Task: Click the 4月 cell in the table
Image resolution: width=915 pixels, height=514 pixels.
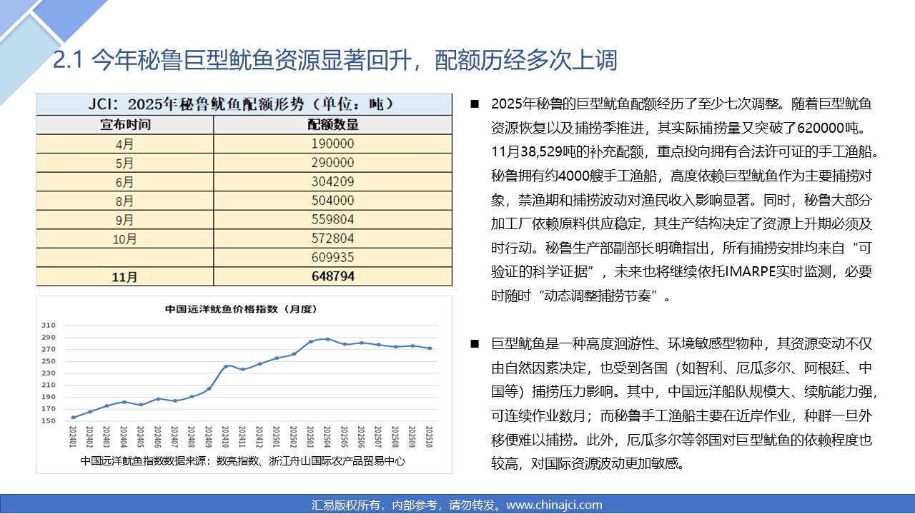Action: pyautogui.click(x=124, y=143)
